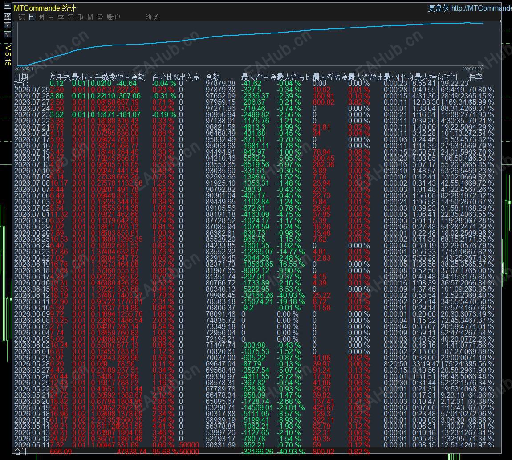The image size is (512, 460).
Task: Click balance value 50331.69
Action: (x=220, y=445)
